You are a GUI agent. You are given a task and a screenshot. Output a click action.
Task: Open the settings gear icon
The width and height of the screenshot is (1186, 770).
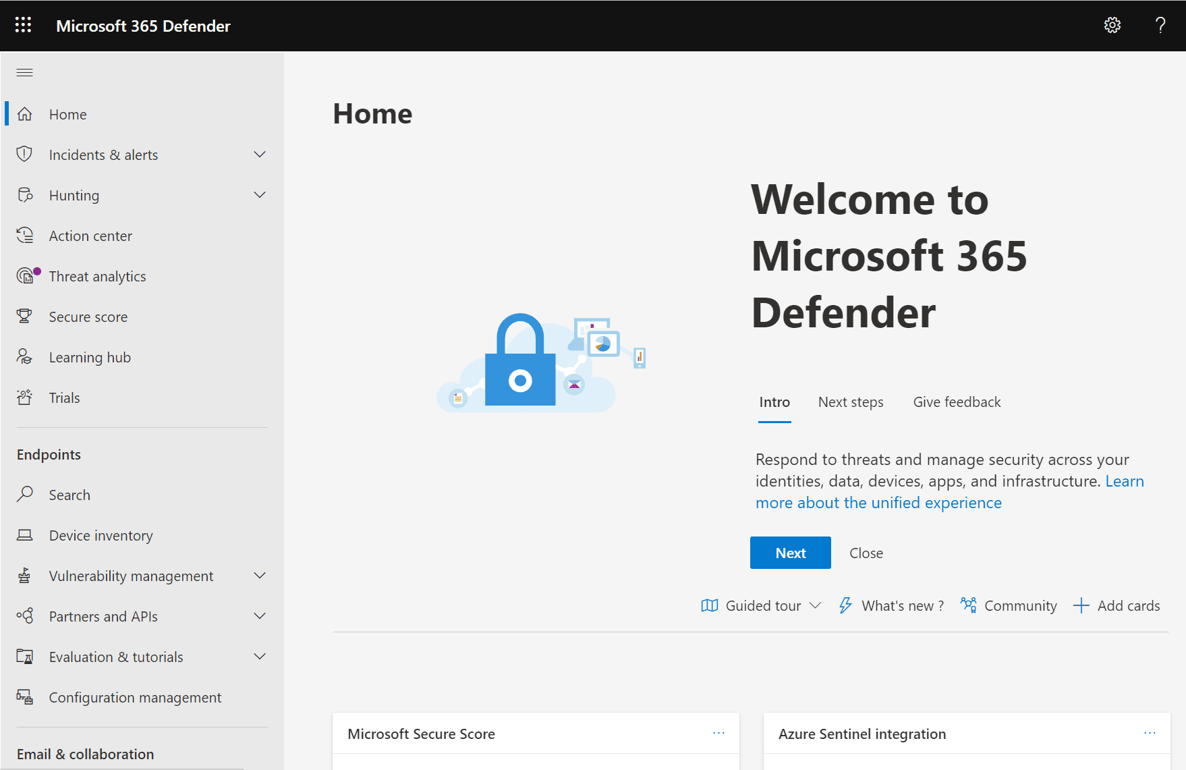click(1112, 26)
